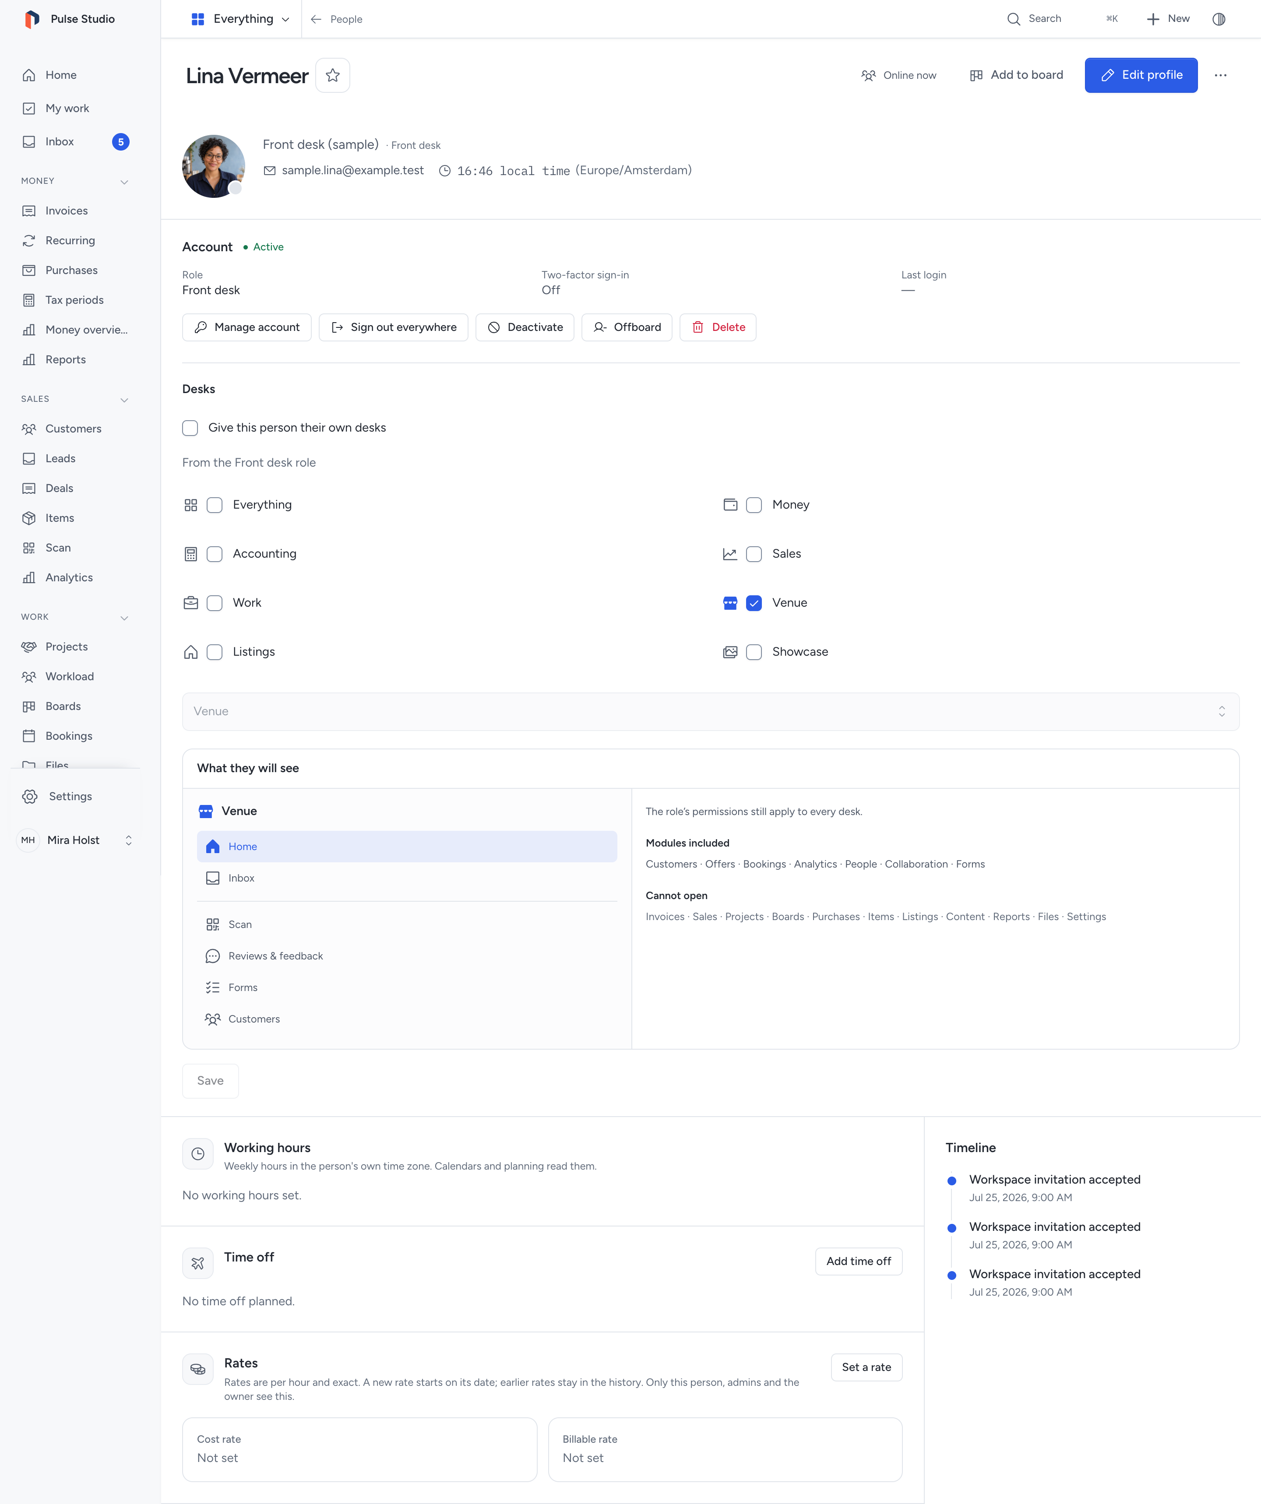Image resolution: width=1261 pixels, height=1504 pixels.
Task: Open Settings in the sidebar
Action: [x=75, y=796]
